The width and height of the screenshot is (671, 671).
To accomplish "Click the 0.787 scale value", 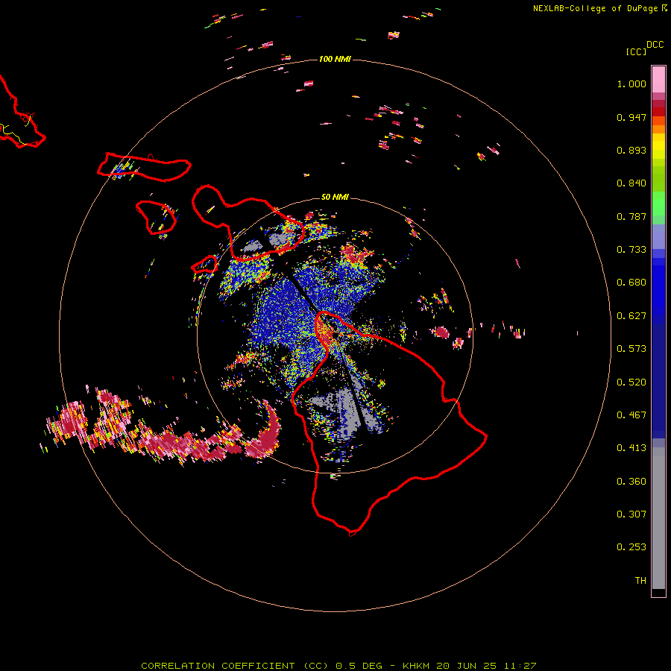I will [631, 216].
